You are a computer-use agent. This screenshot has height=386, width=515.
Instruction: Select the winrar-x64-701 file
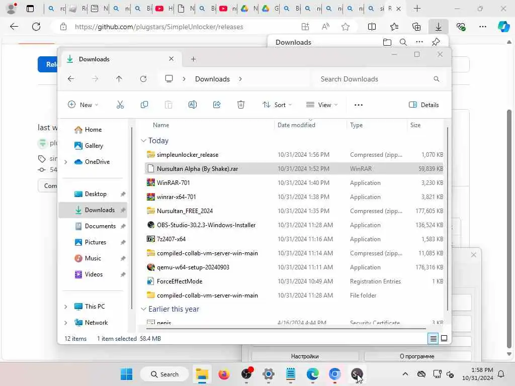tap(294, 197)
